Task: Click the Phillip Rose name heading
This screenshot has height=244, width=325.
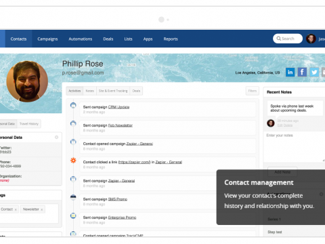Action: coord(83,64)
